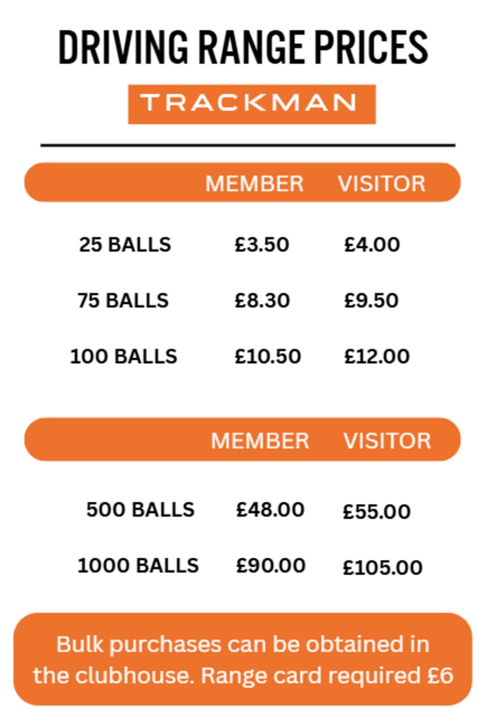The width and height of the screenshot is (496, 728).
Task: Select the £105.00 visitor bulk price
Action: pyautogui.click(x=383, y=568)
